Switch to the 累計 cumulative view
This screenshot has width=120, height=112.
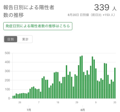(25, 39)
